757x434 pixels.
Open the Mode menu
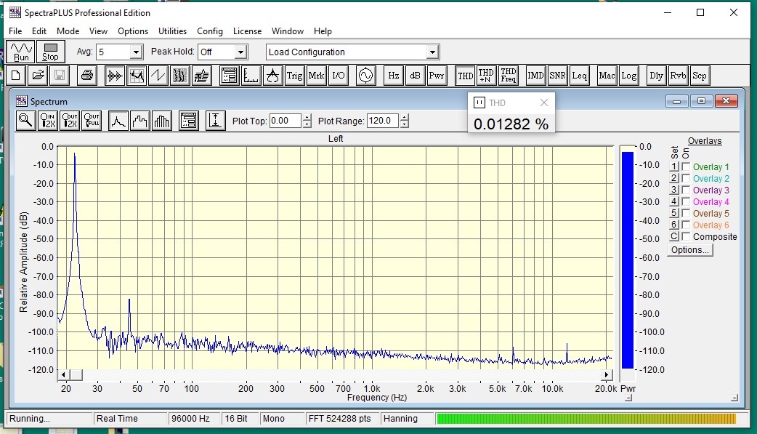68,31
